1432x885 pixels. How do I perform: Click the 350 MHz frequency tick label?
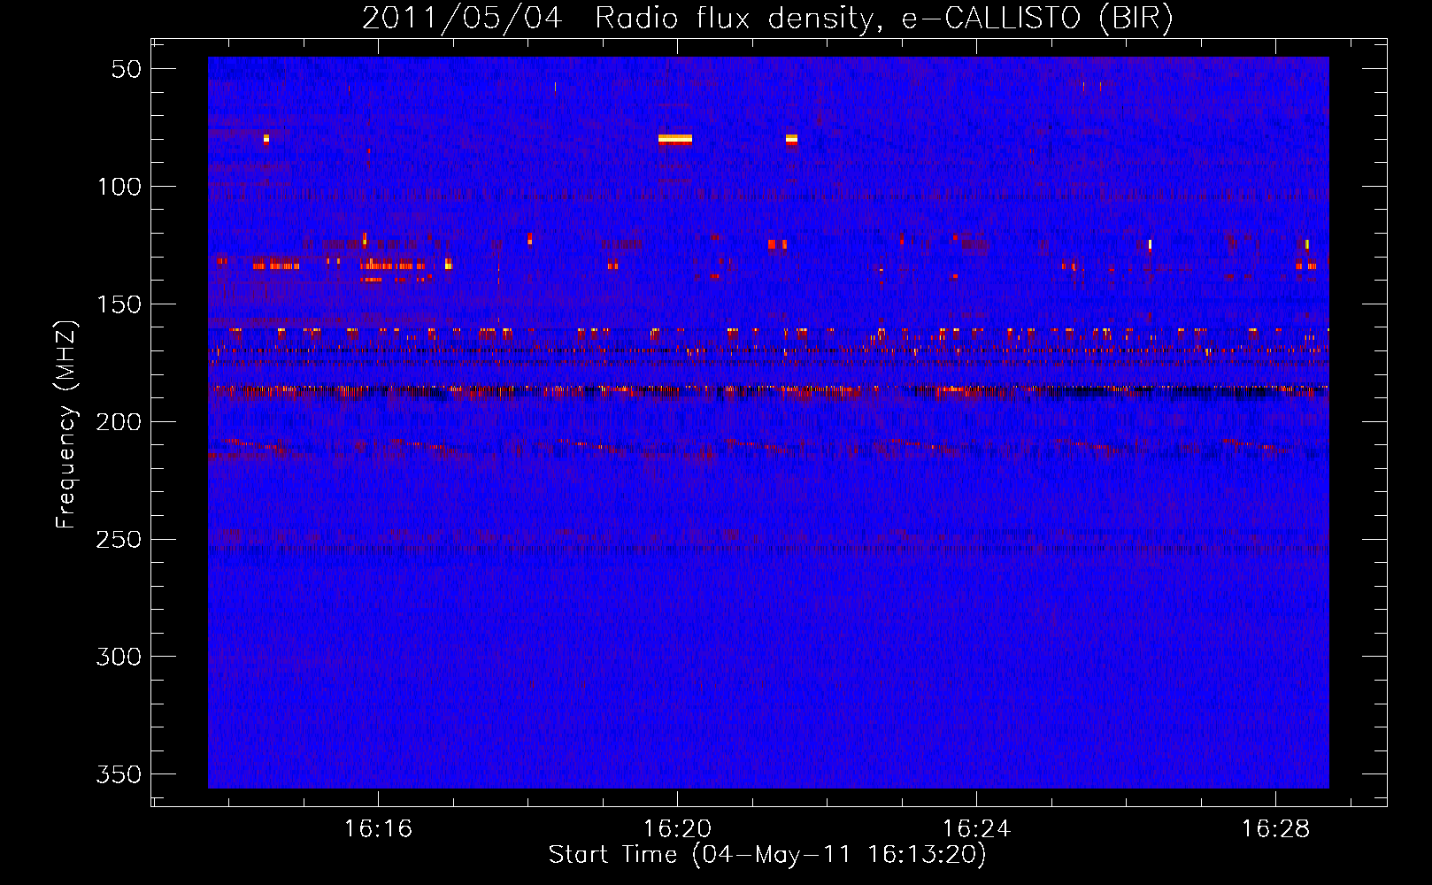[x=119, y=774]
